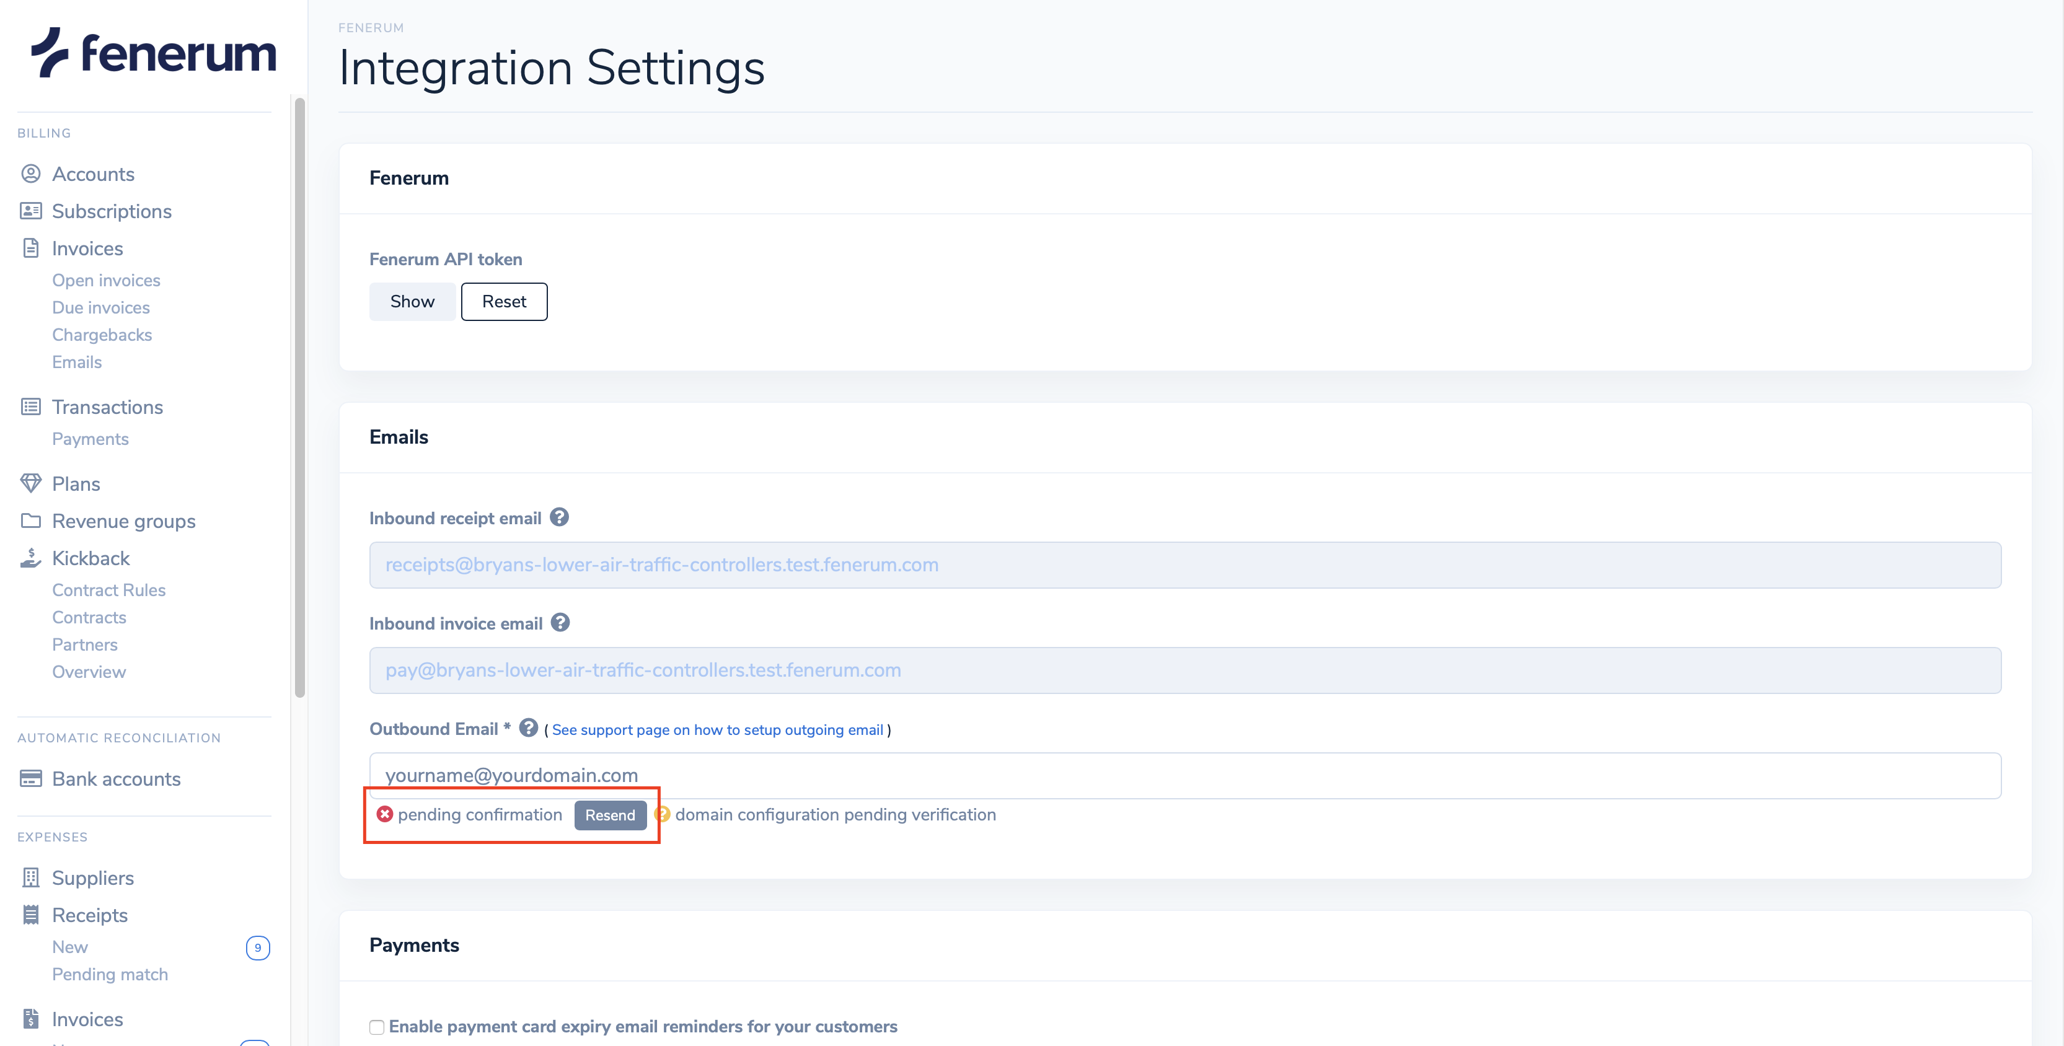
Task: Click the Accounts person icon
Action: [x=30, y=174]
